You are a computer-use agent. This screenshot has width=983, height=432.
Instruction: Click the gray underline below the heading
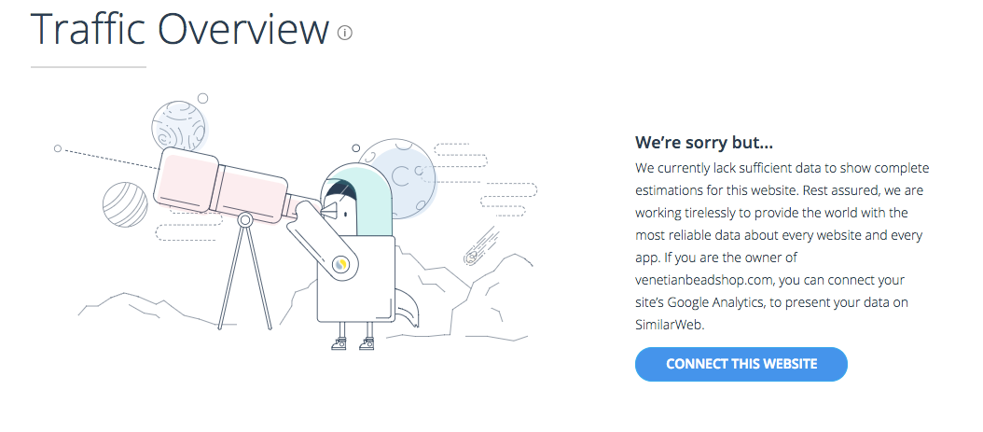[89, 66]
